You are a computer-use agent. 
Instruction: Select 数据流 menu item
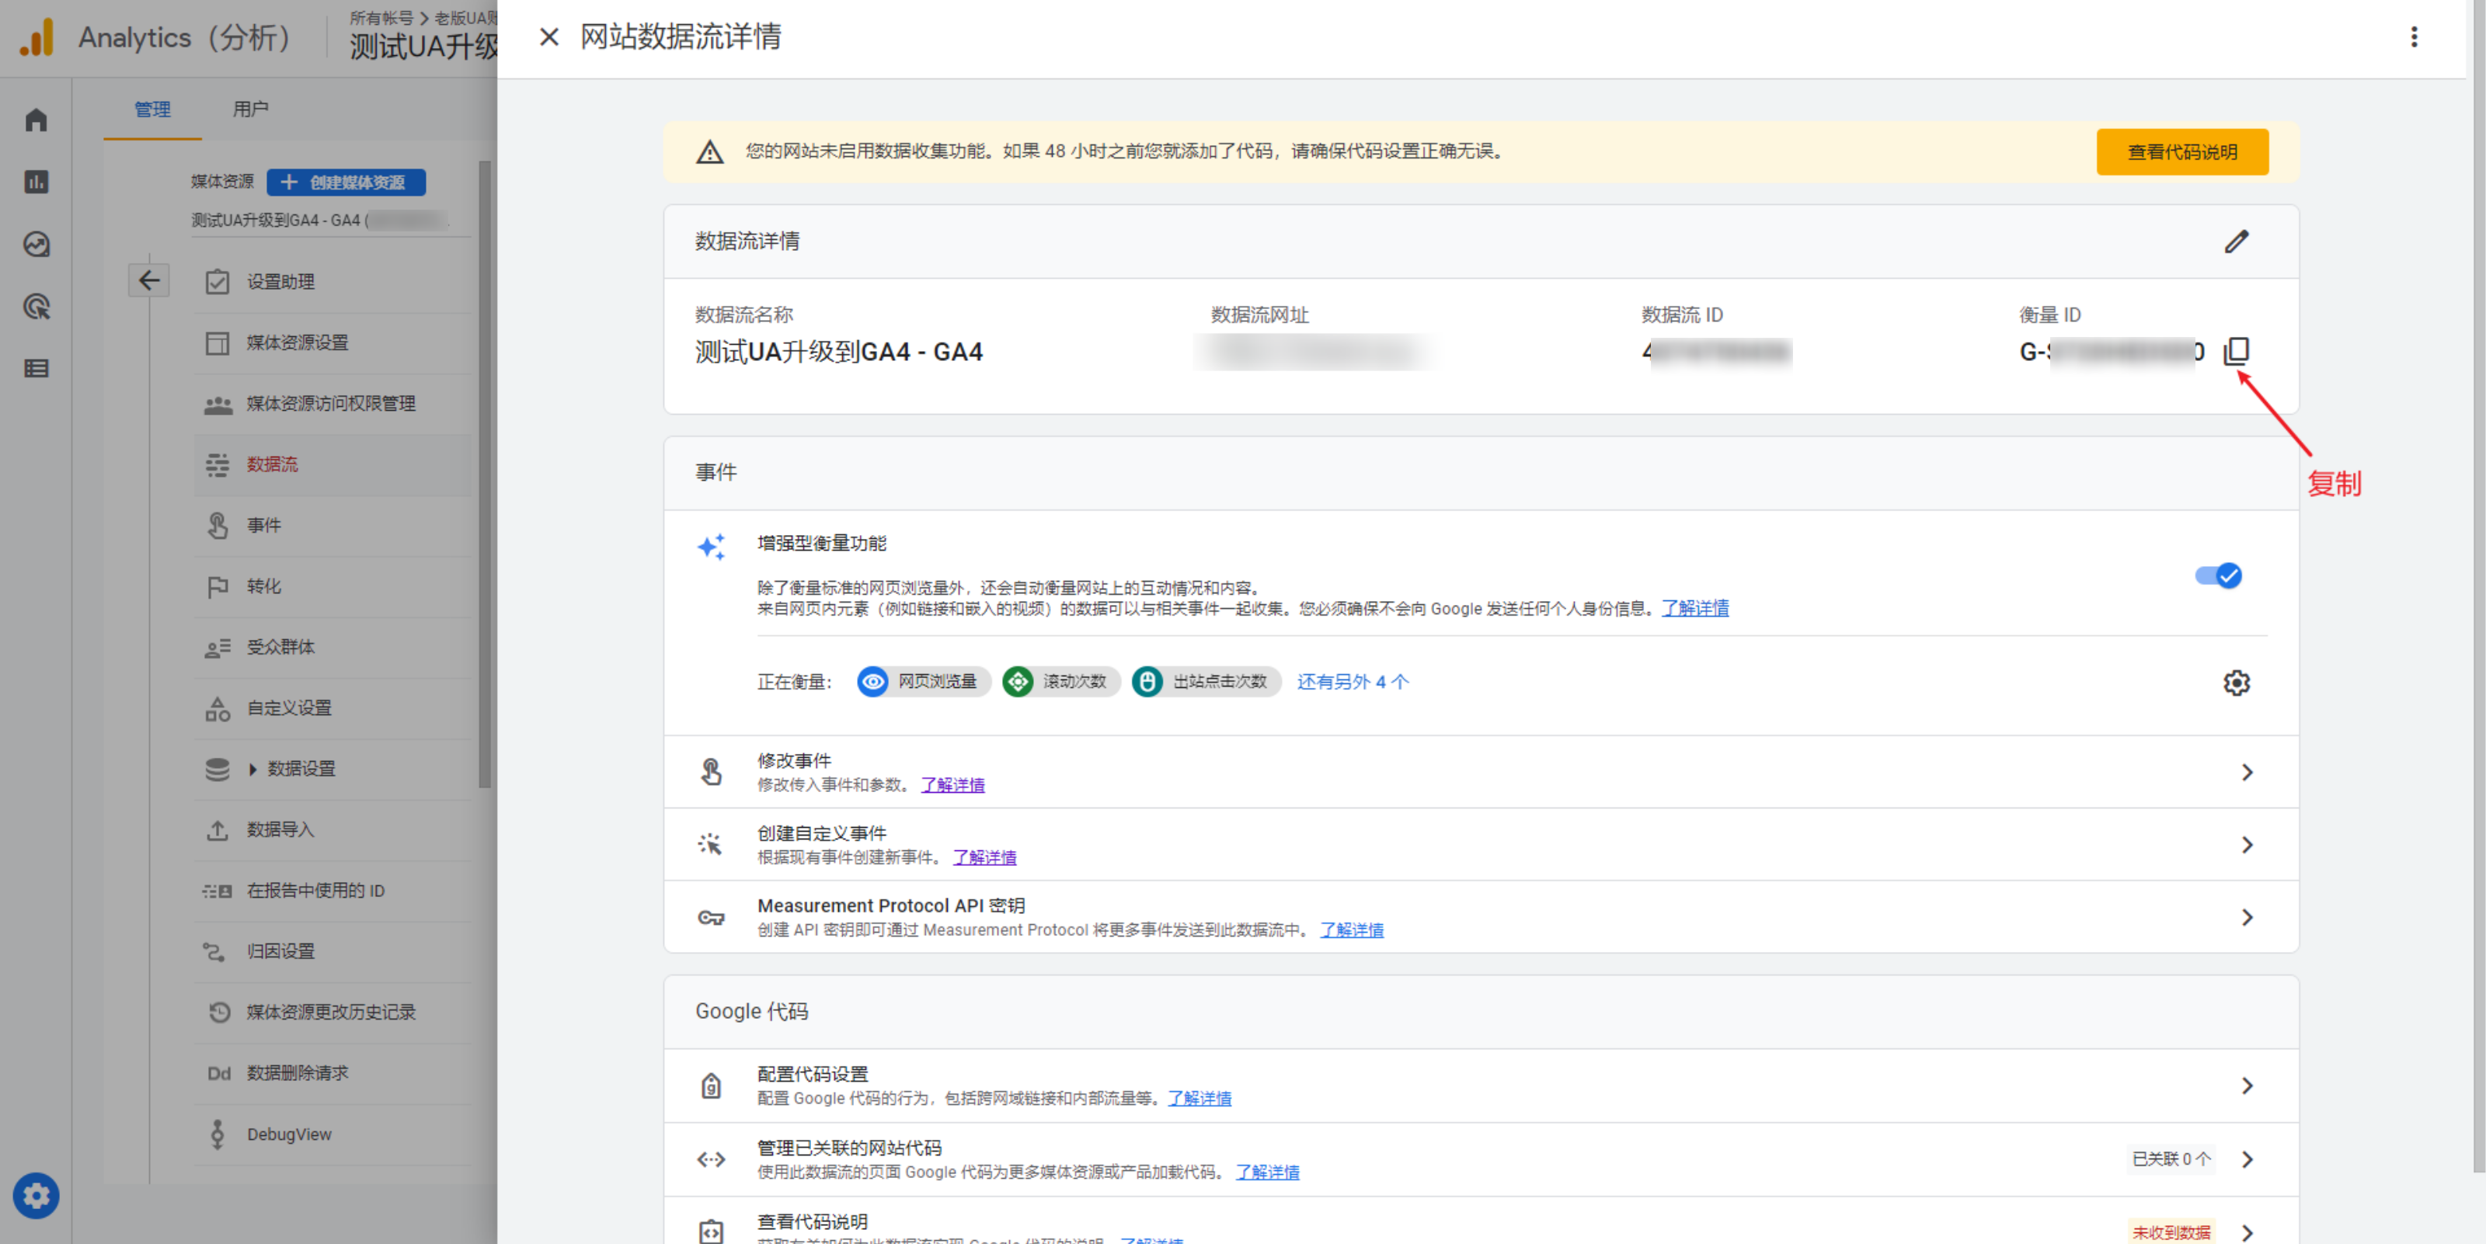click(x=332, y=465)
